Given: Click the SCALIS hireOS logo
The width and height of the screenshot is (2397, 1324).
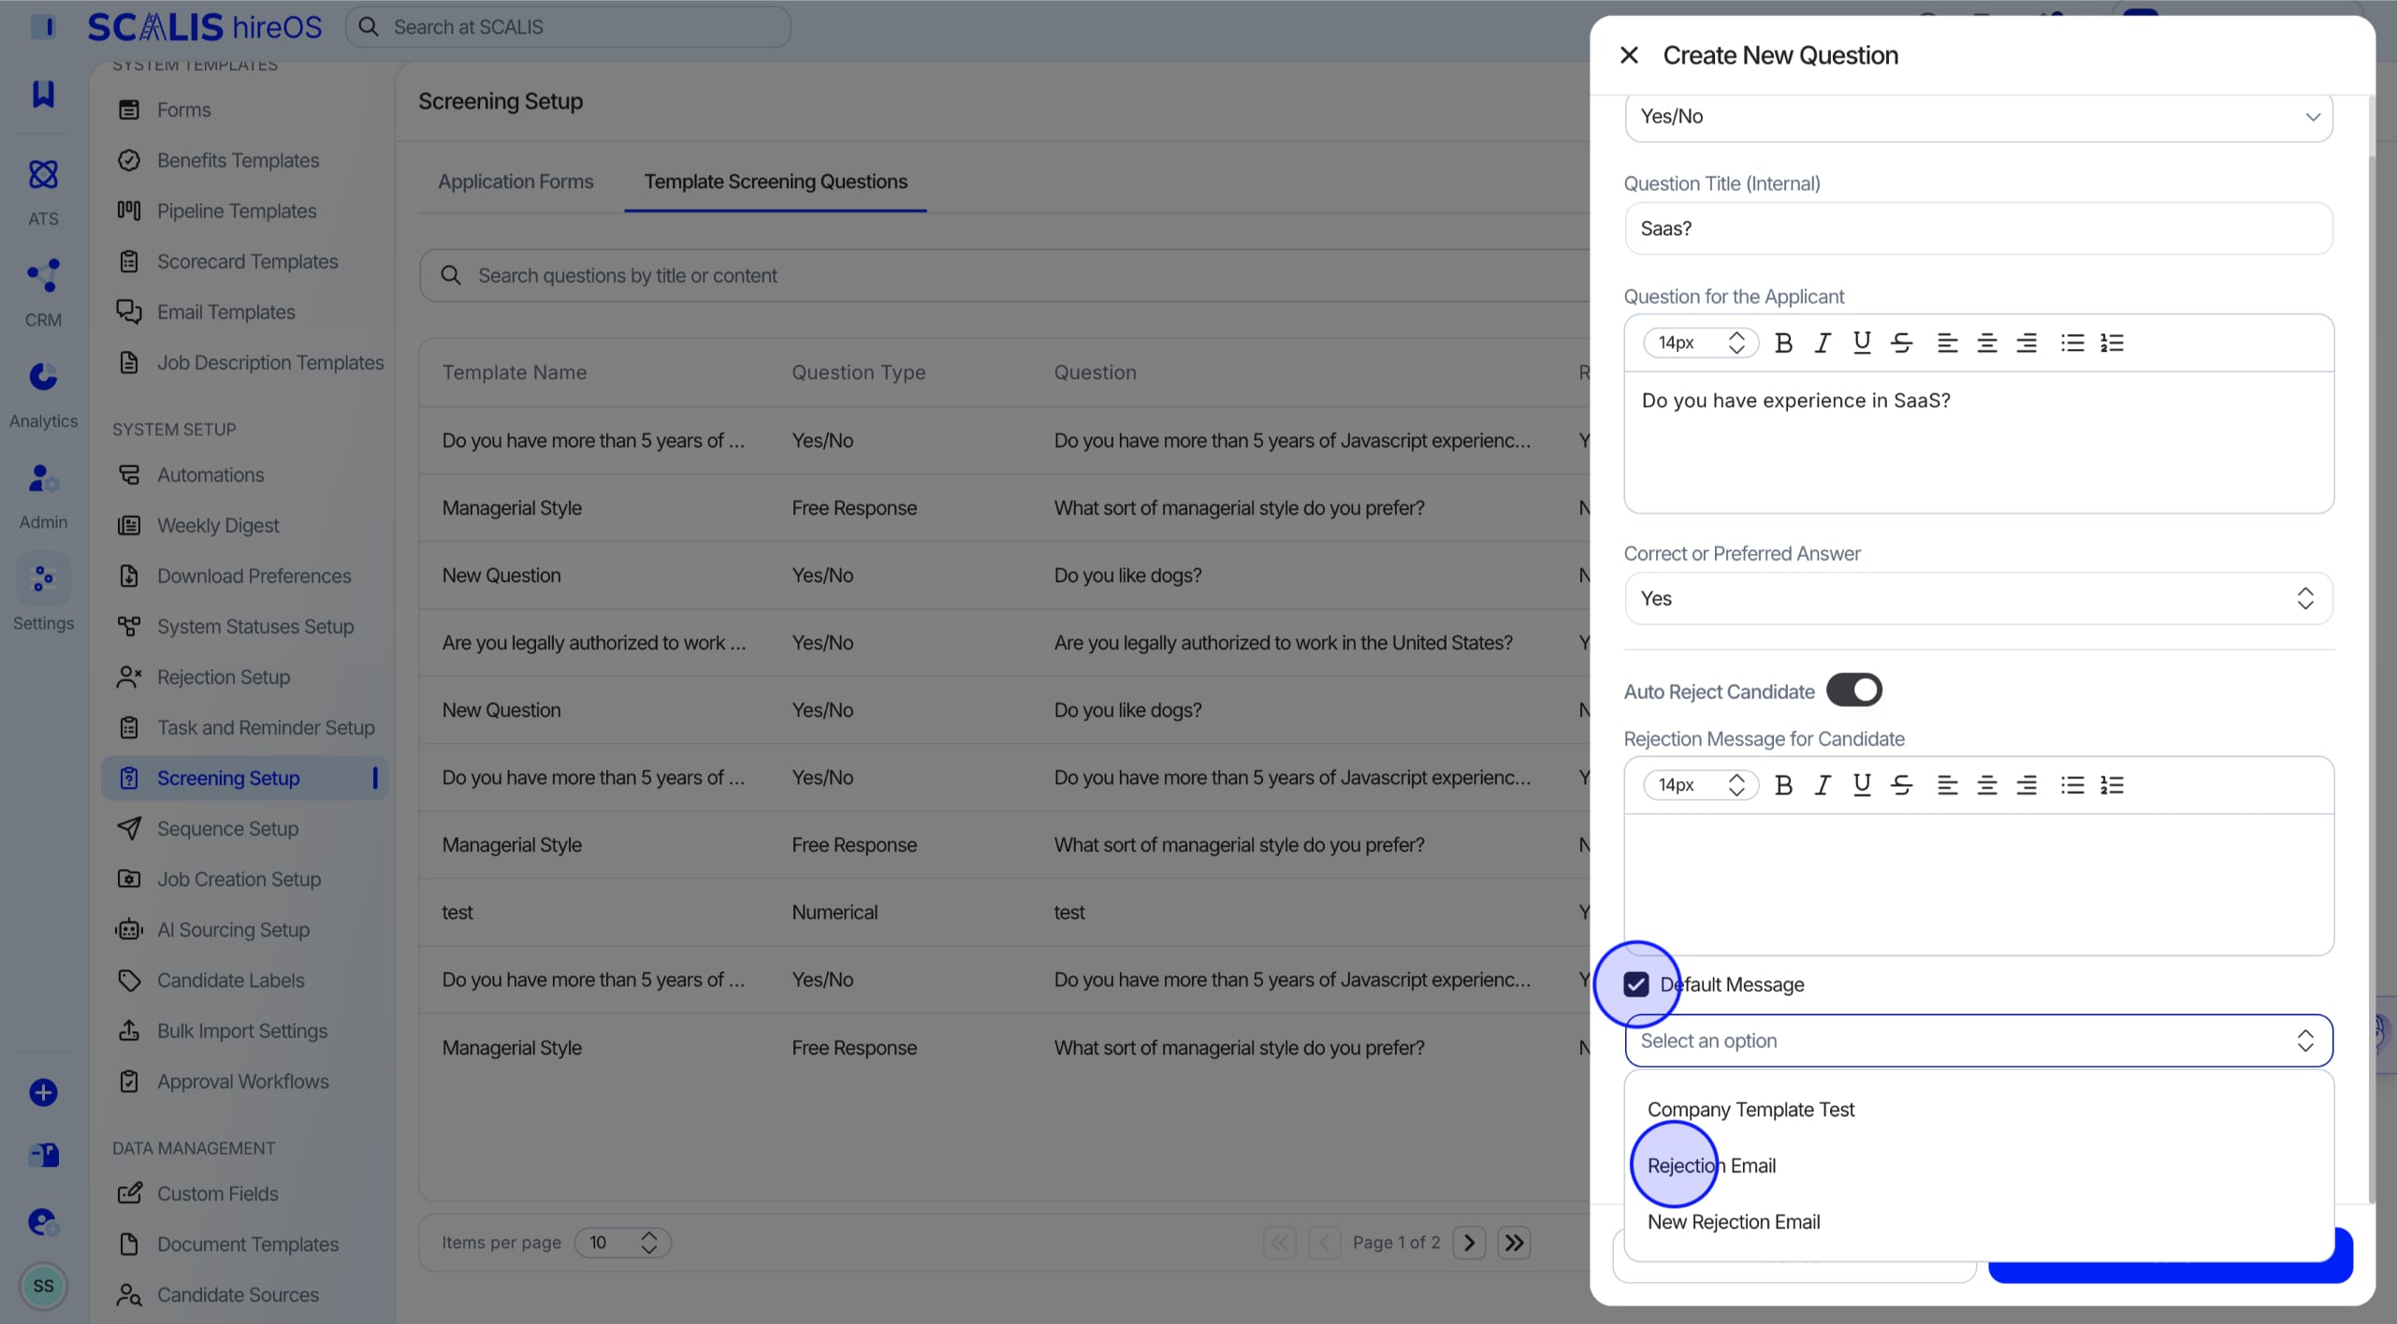Looking at the screenshot, I should pos(205,27).
